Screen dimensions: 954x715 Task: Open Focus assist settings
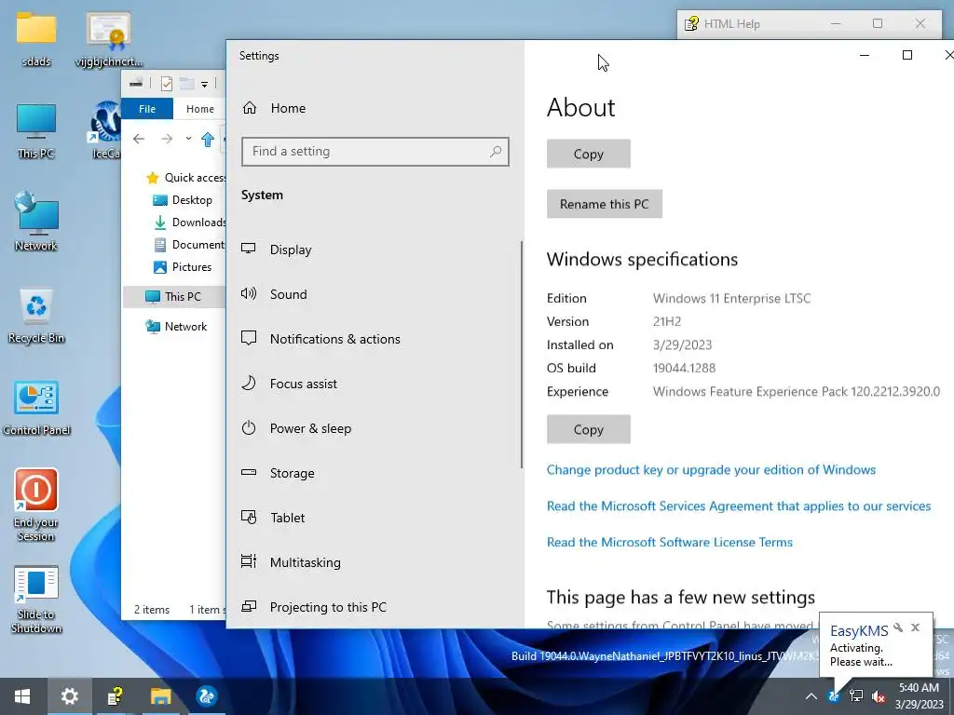coord(375,384)
